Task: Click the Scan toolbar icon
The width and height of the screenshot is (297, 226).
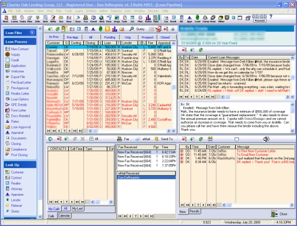Action: 78,19
